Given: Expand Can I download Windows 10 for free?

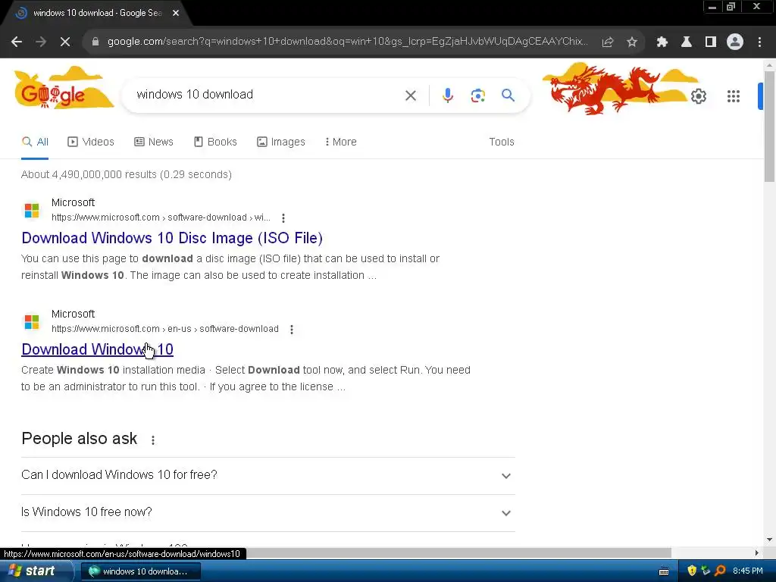Looking at the screenshot, I should 268,475.
